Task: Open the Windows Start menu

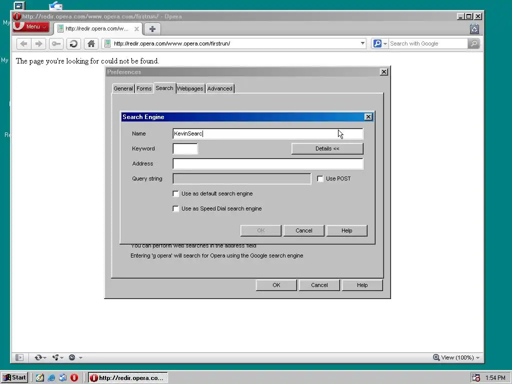Action: point(14,378)
